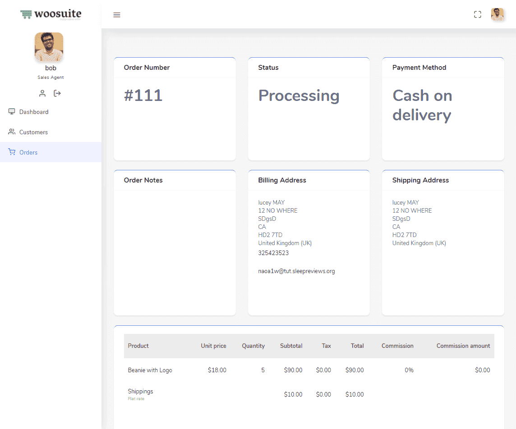The width and height of the screenshot is (516, 429).
Task: Select the Beanie with Logo product
Action: pyautogui.click(x=150, y=370)
